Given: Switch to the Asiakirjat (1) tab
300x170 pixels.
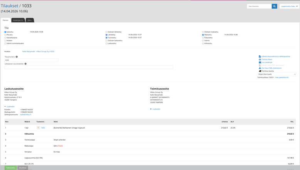Looking at the screenshot, I should [x=18, y=20].
